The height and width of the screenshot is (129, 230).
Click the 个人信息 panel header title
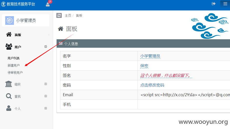(x=71, y=44)
